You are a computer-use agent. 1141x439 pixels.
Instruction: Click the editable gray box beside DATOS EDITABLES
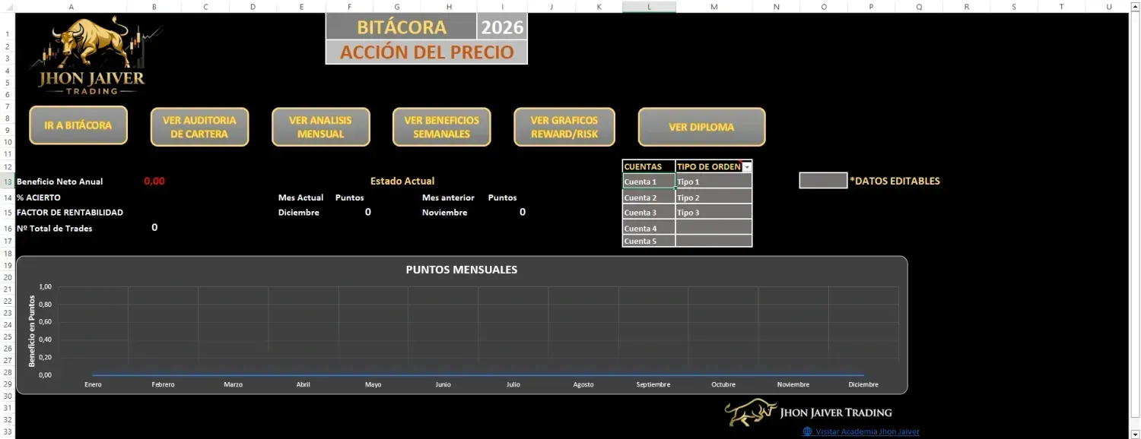pos(823,180)
